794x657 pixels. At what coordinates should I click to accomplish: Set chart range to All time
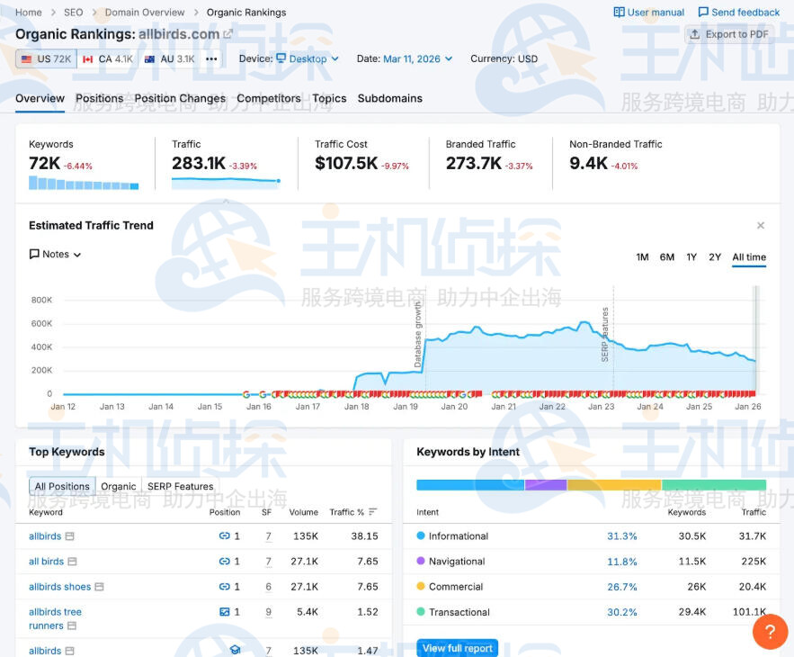point(749,257)
